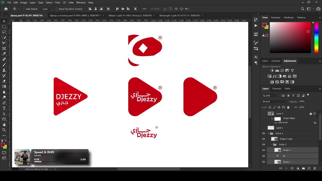322x181 pixels.
Task: Open the Image menu
Action: tap(24, 3)
